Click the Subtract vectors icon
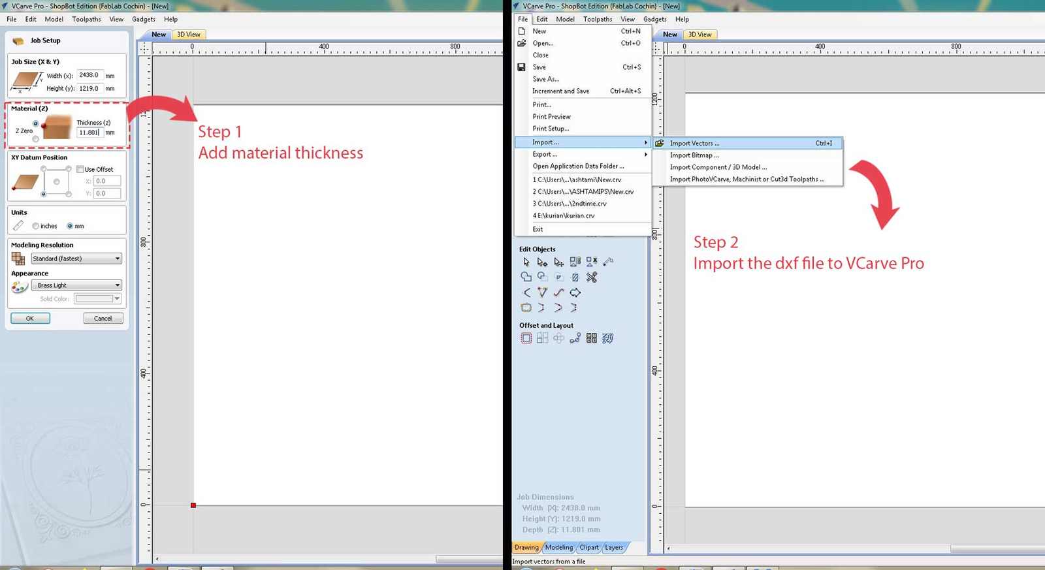This screenshot has height=570, width=1045. (542, 277)
